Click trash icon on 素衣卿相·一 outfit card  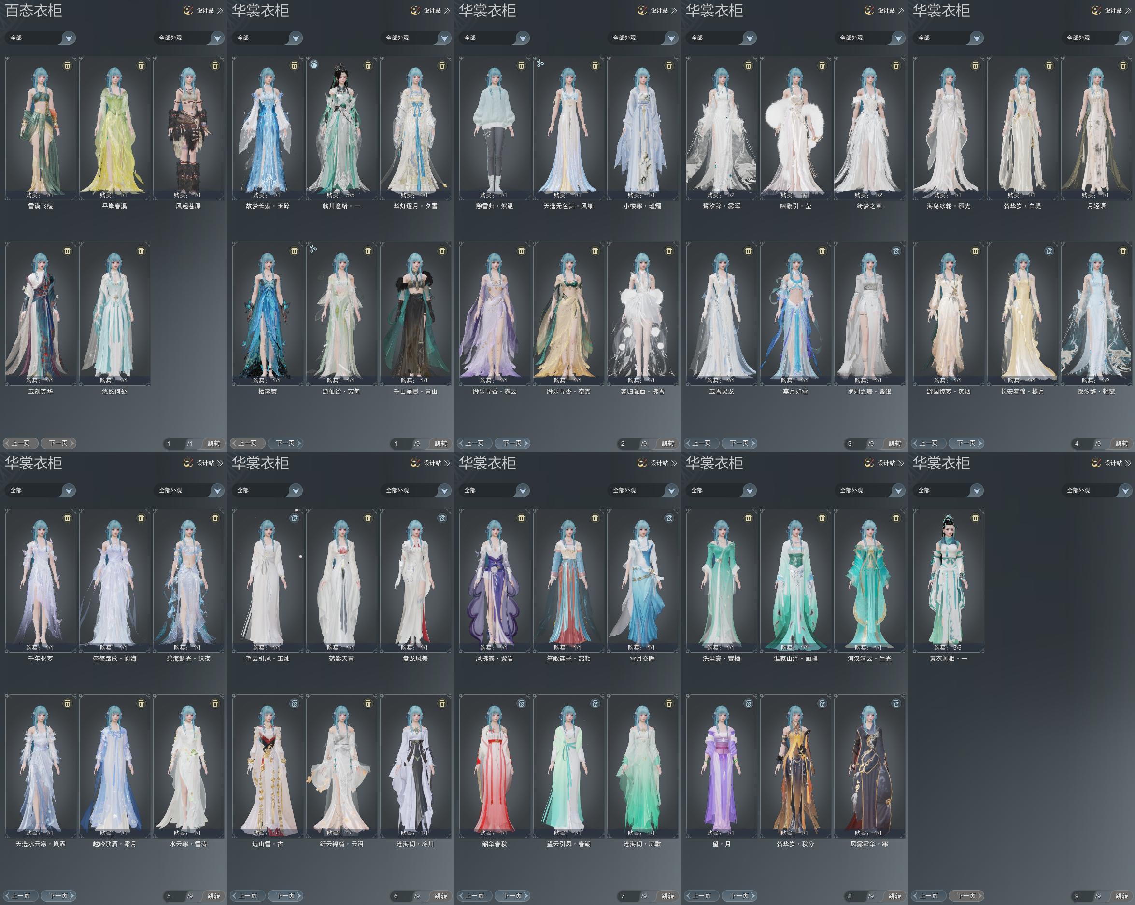coord(975,518)
